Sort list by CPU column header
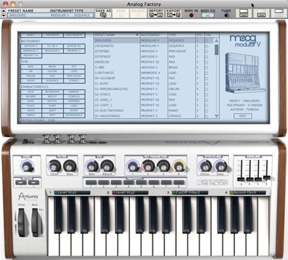288x260 pixels. click(x=200, y=35)
